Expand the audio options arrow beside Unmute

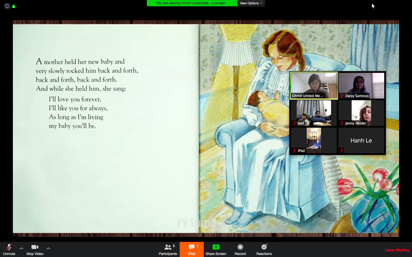point(21,248)
